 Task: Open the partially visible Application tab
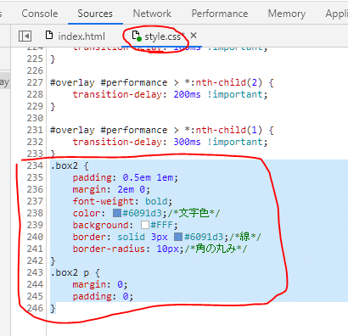pos(337,14)
